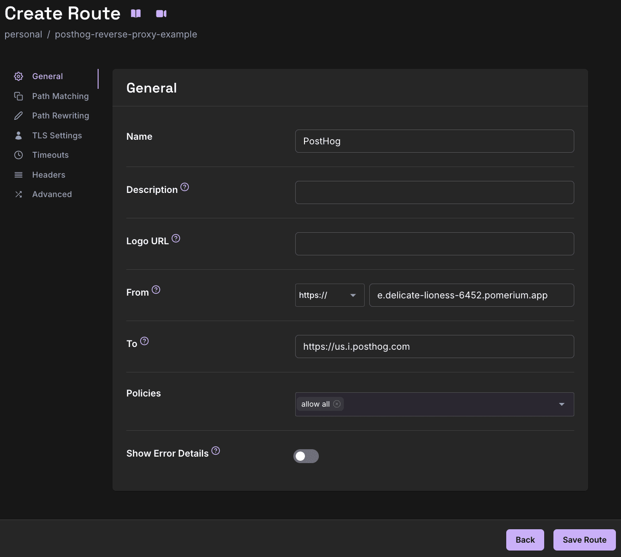Click the Show Error Details label
This screenshot has width=621, height=557.
(x=168, y=453)
